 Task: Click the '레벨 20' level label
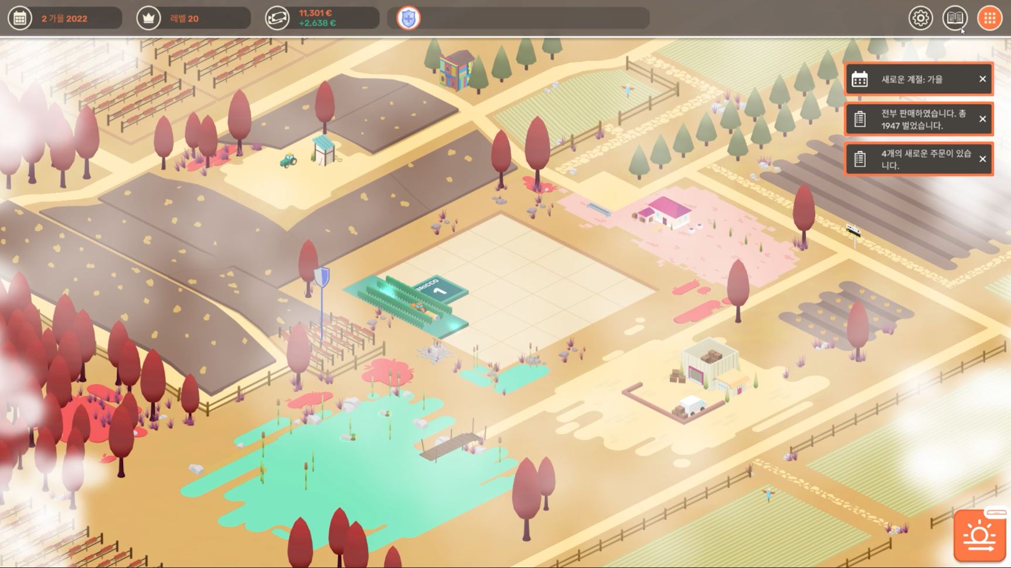coord(184,19)
